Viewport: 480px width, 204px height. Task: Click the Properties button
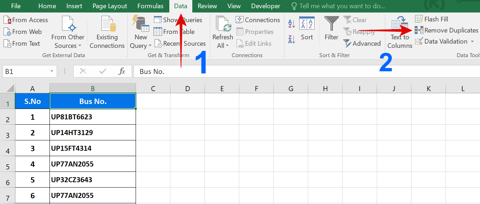[255, 32]
